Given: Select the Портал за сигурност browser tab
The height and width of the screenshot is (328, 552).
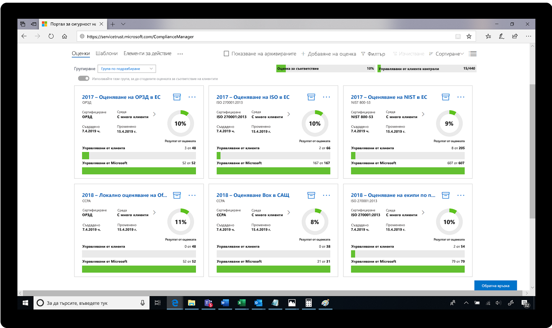Looking at the screenshot, I should pyautogui.click(x=73, y=24).
